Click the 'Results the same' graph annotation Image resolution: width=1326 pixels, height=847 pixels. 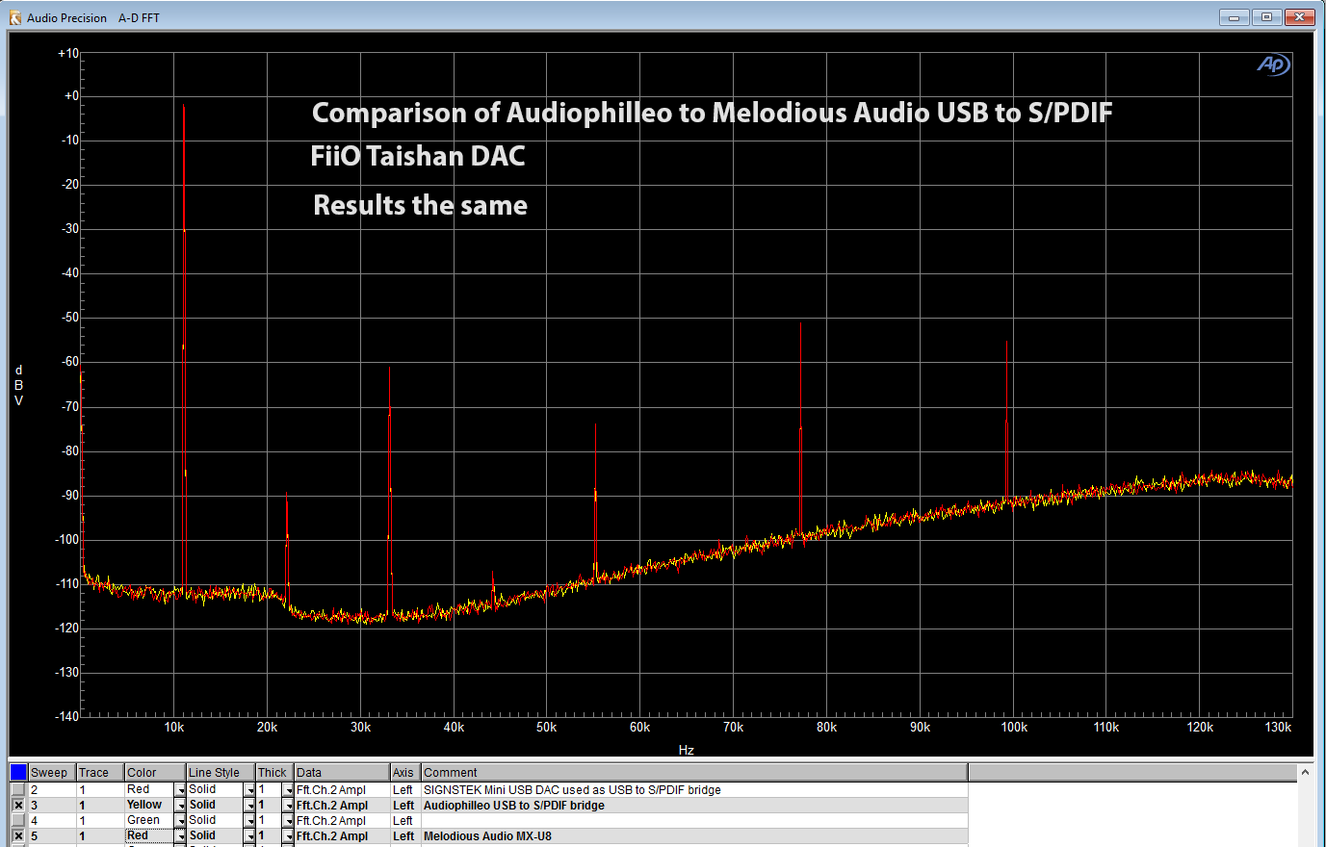[x=420, y=205]
